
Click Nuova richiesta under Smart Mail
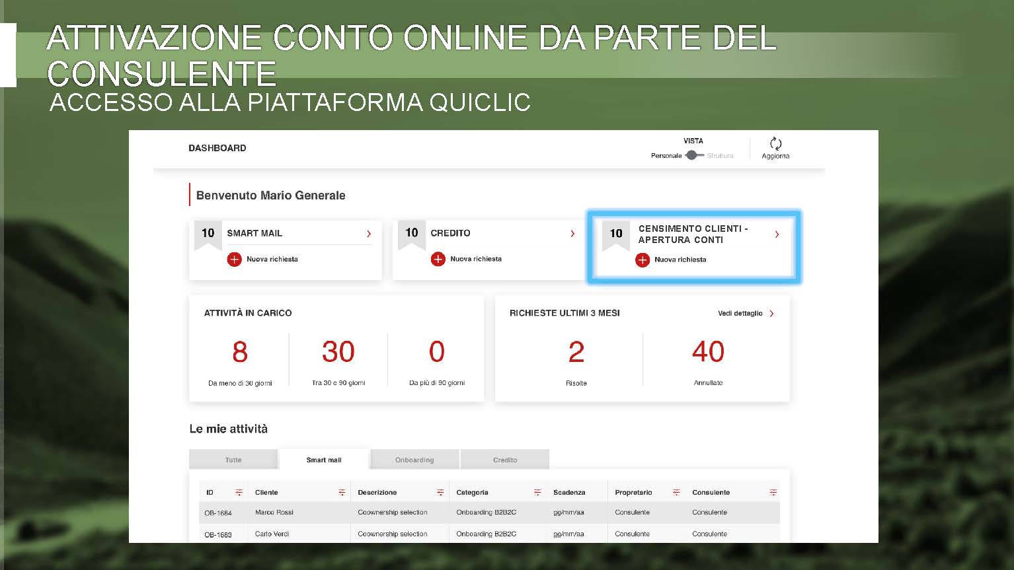coord(272,259)
